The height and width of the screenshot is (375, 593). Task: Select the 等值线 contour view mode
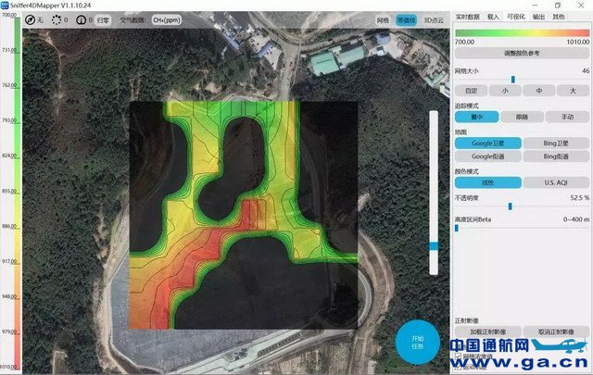[x=406, y=19]
